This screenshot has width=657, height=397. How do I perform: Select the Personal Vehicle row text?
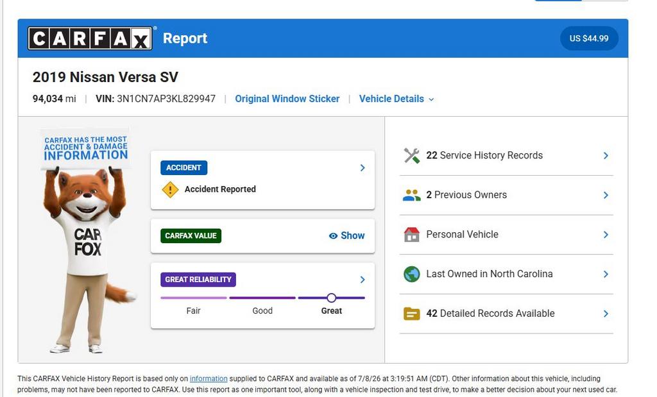click(462, 235)
